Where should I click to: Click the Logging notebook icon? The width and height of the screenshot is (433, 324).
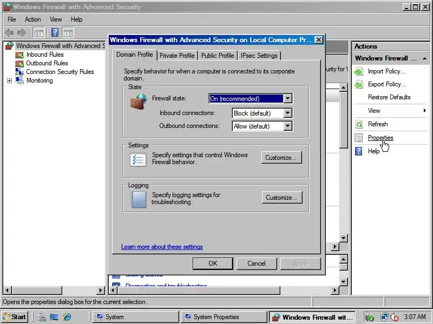click(x=139, y=199)
